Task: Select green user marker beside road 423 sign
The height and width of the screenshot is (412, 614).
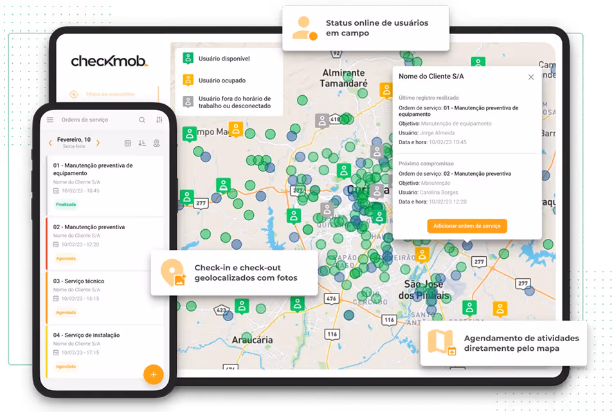Action: pos(242,306)
